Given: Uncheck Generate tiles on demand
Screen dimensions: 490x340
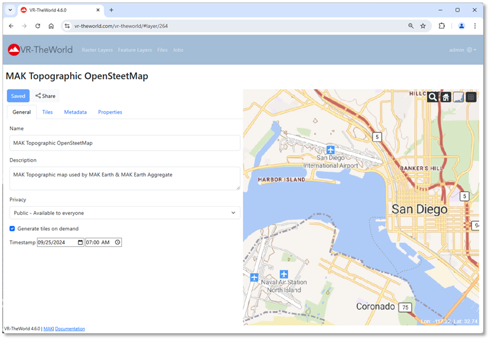Looking at the screenshot, I should coord(12,228).
